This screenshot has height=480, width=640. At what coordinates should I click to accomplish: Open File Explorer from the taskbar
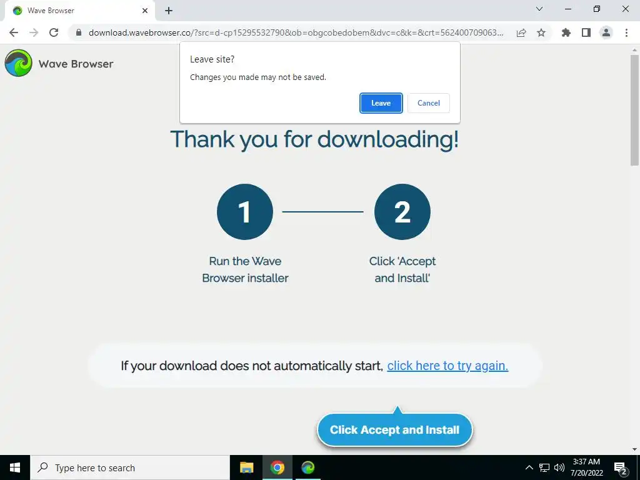[x=246, y=467]
